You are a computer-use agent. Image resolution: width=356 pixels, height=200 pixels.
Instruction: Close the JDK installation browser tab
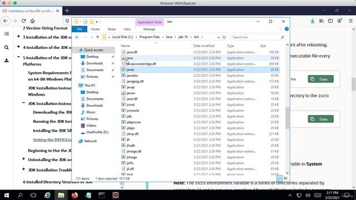point(58,11)
